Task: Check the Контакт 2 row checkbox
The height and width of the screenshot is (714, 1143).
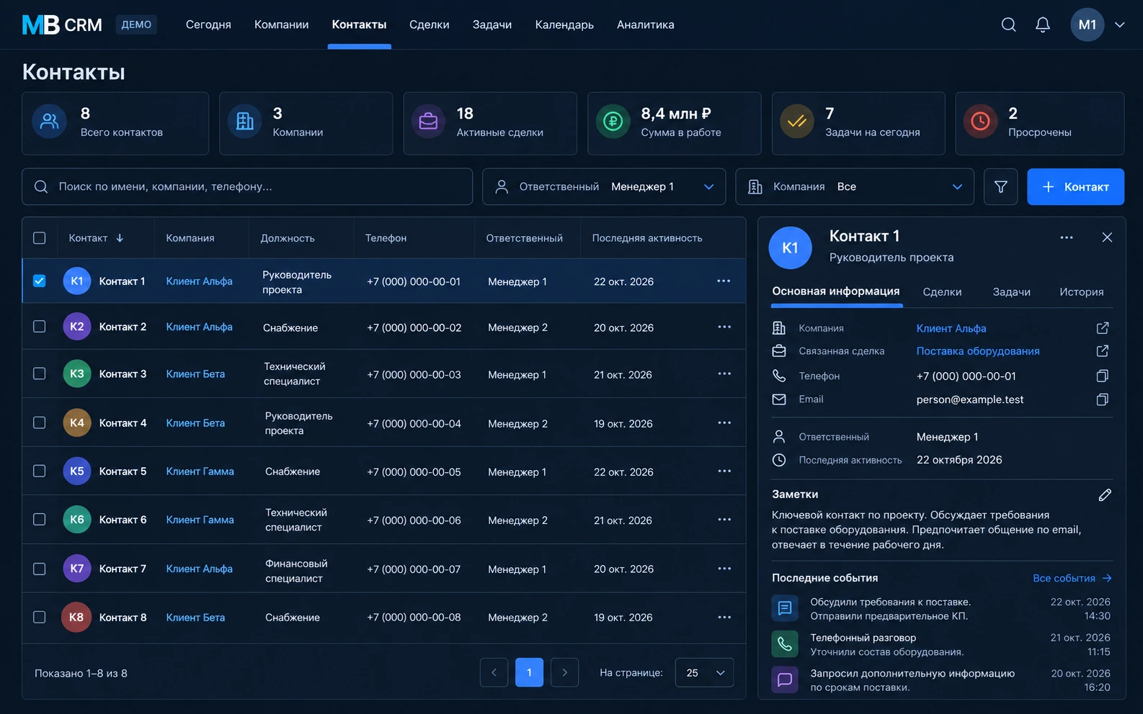Action: point(40,327)
